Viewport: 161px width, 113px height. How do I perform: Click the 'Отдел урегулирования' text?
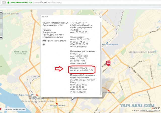(x=81, y=27)
